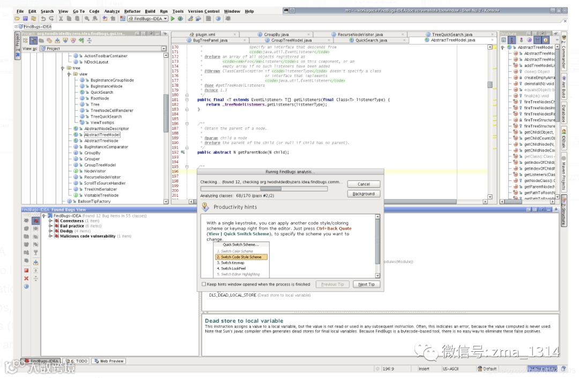Screen dimensions: 579x378
Task: Toggle Flatten Packages button in Project toolbar
Action: point(25,41)
